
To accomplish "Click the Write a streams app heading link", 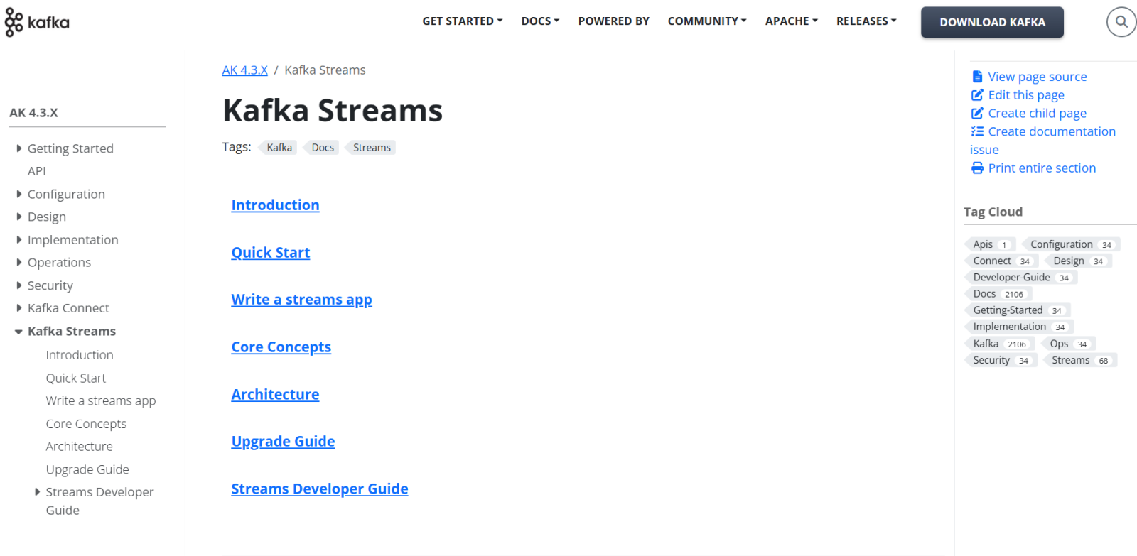I will 301,300.
